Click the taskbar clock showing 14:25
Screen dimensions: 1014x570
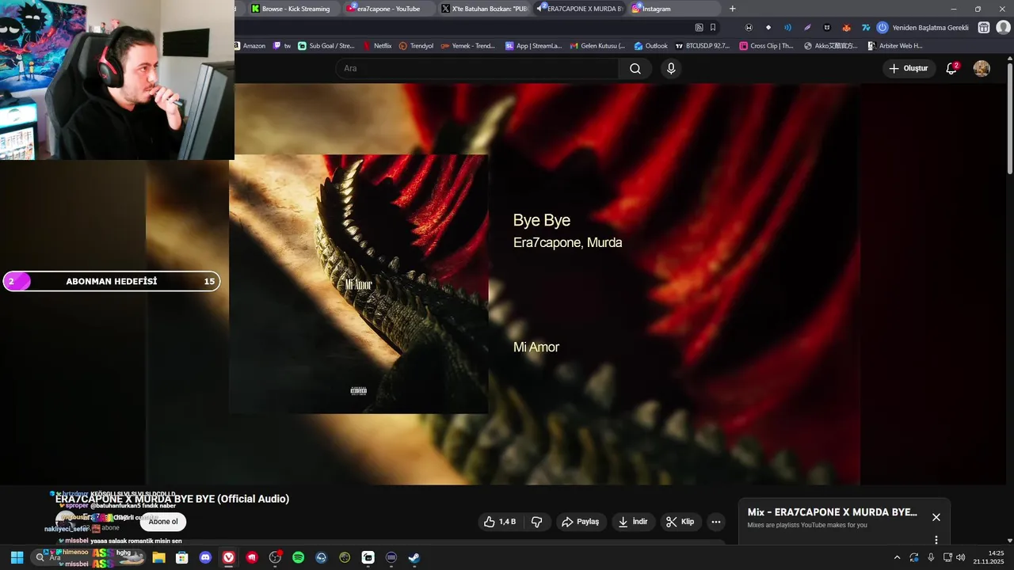point(989,557)
